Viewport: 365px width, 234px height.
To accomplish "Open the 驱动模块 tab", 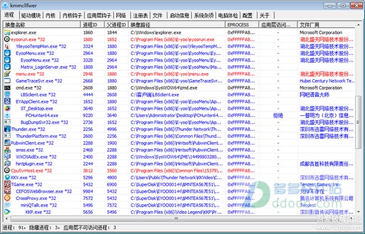I will click(31, 16).
